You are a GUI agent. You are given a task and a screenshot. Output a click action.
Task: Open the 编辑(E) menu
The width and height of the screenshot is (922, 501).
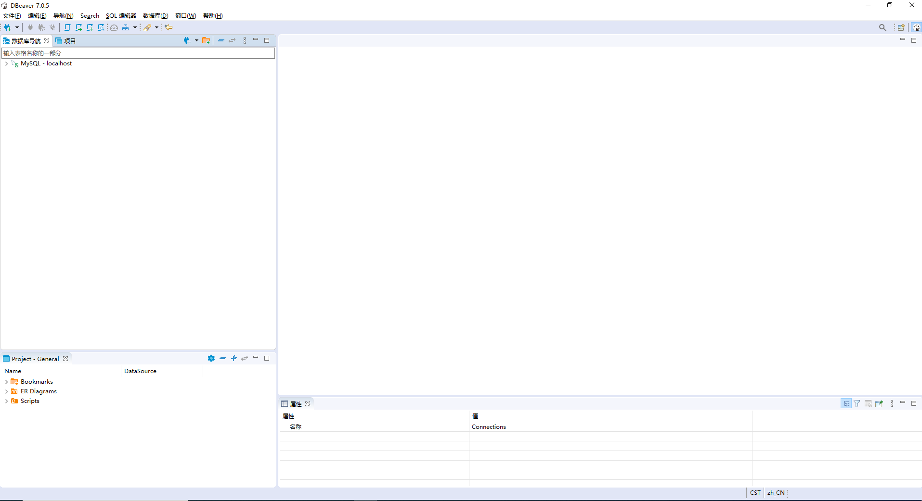pyautogui.click(x=37, y=16)
